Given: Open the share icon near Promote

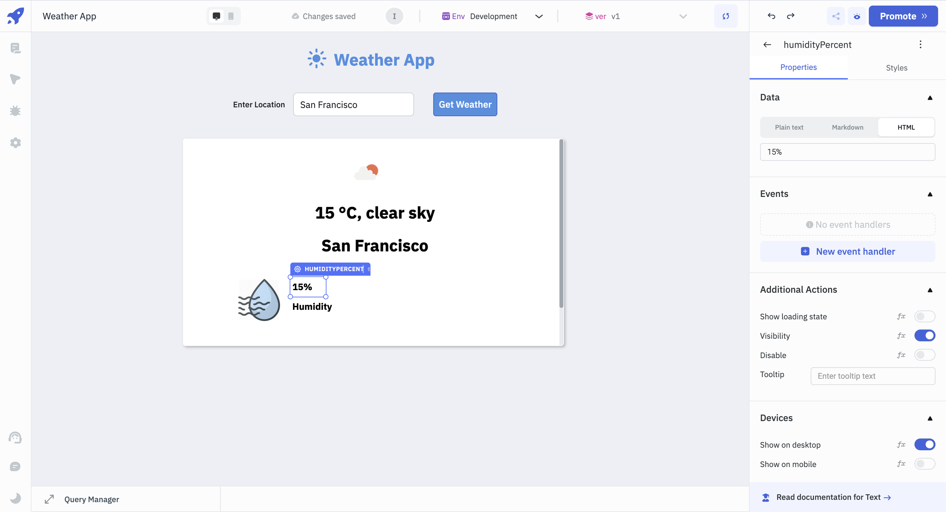Looking at the screenshot, I should click(x=836, y=16).
